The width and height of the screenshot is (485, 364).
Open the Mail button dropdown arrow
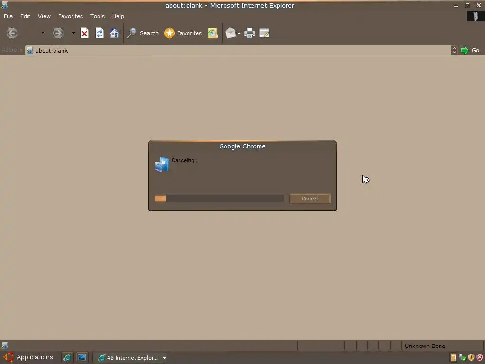[x=239, y=33]
